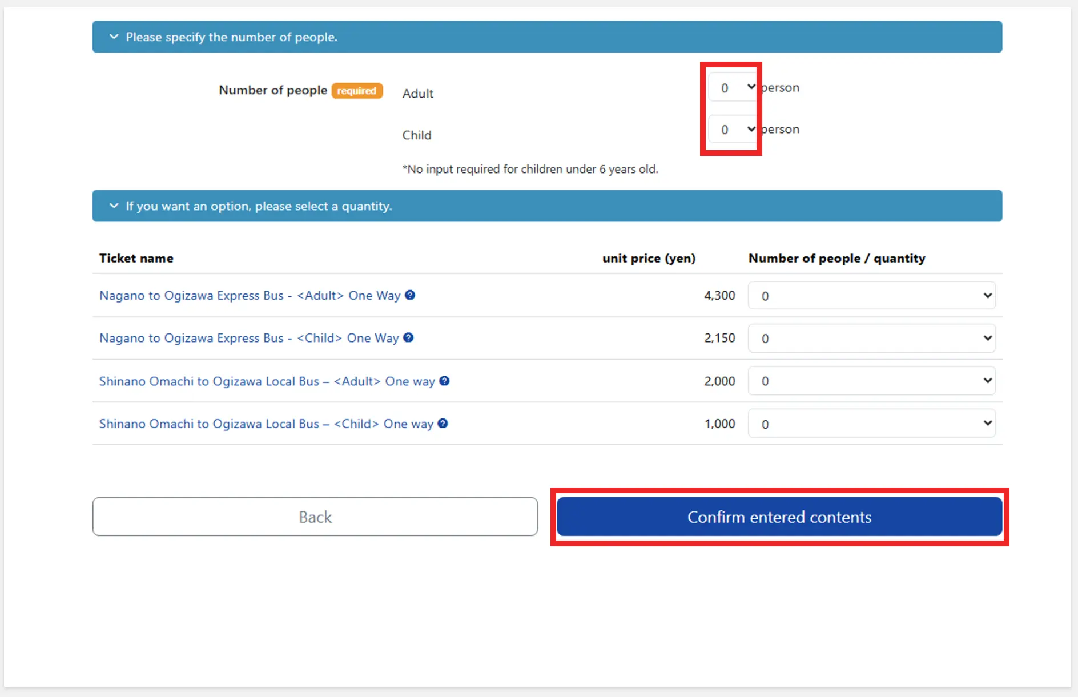The height and width of the screenshot is (697, 1078).
Task: Open the Adult person count dropdown
Action: [732, 87]
